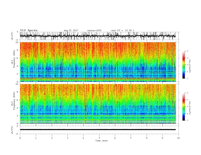Click the ch.3 voltage waveform trace
Image resolution: width=201 pixels, height=155 pixels.
[x=98, y=130]
